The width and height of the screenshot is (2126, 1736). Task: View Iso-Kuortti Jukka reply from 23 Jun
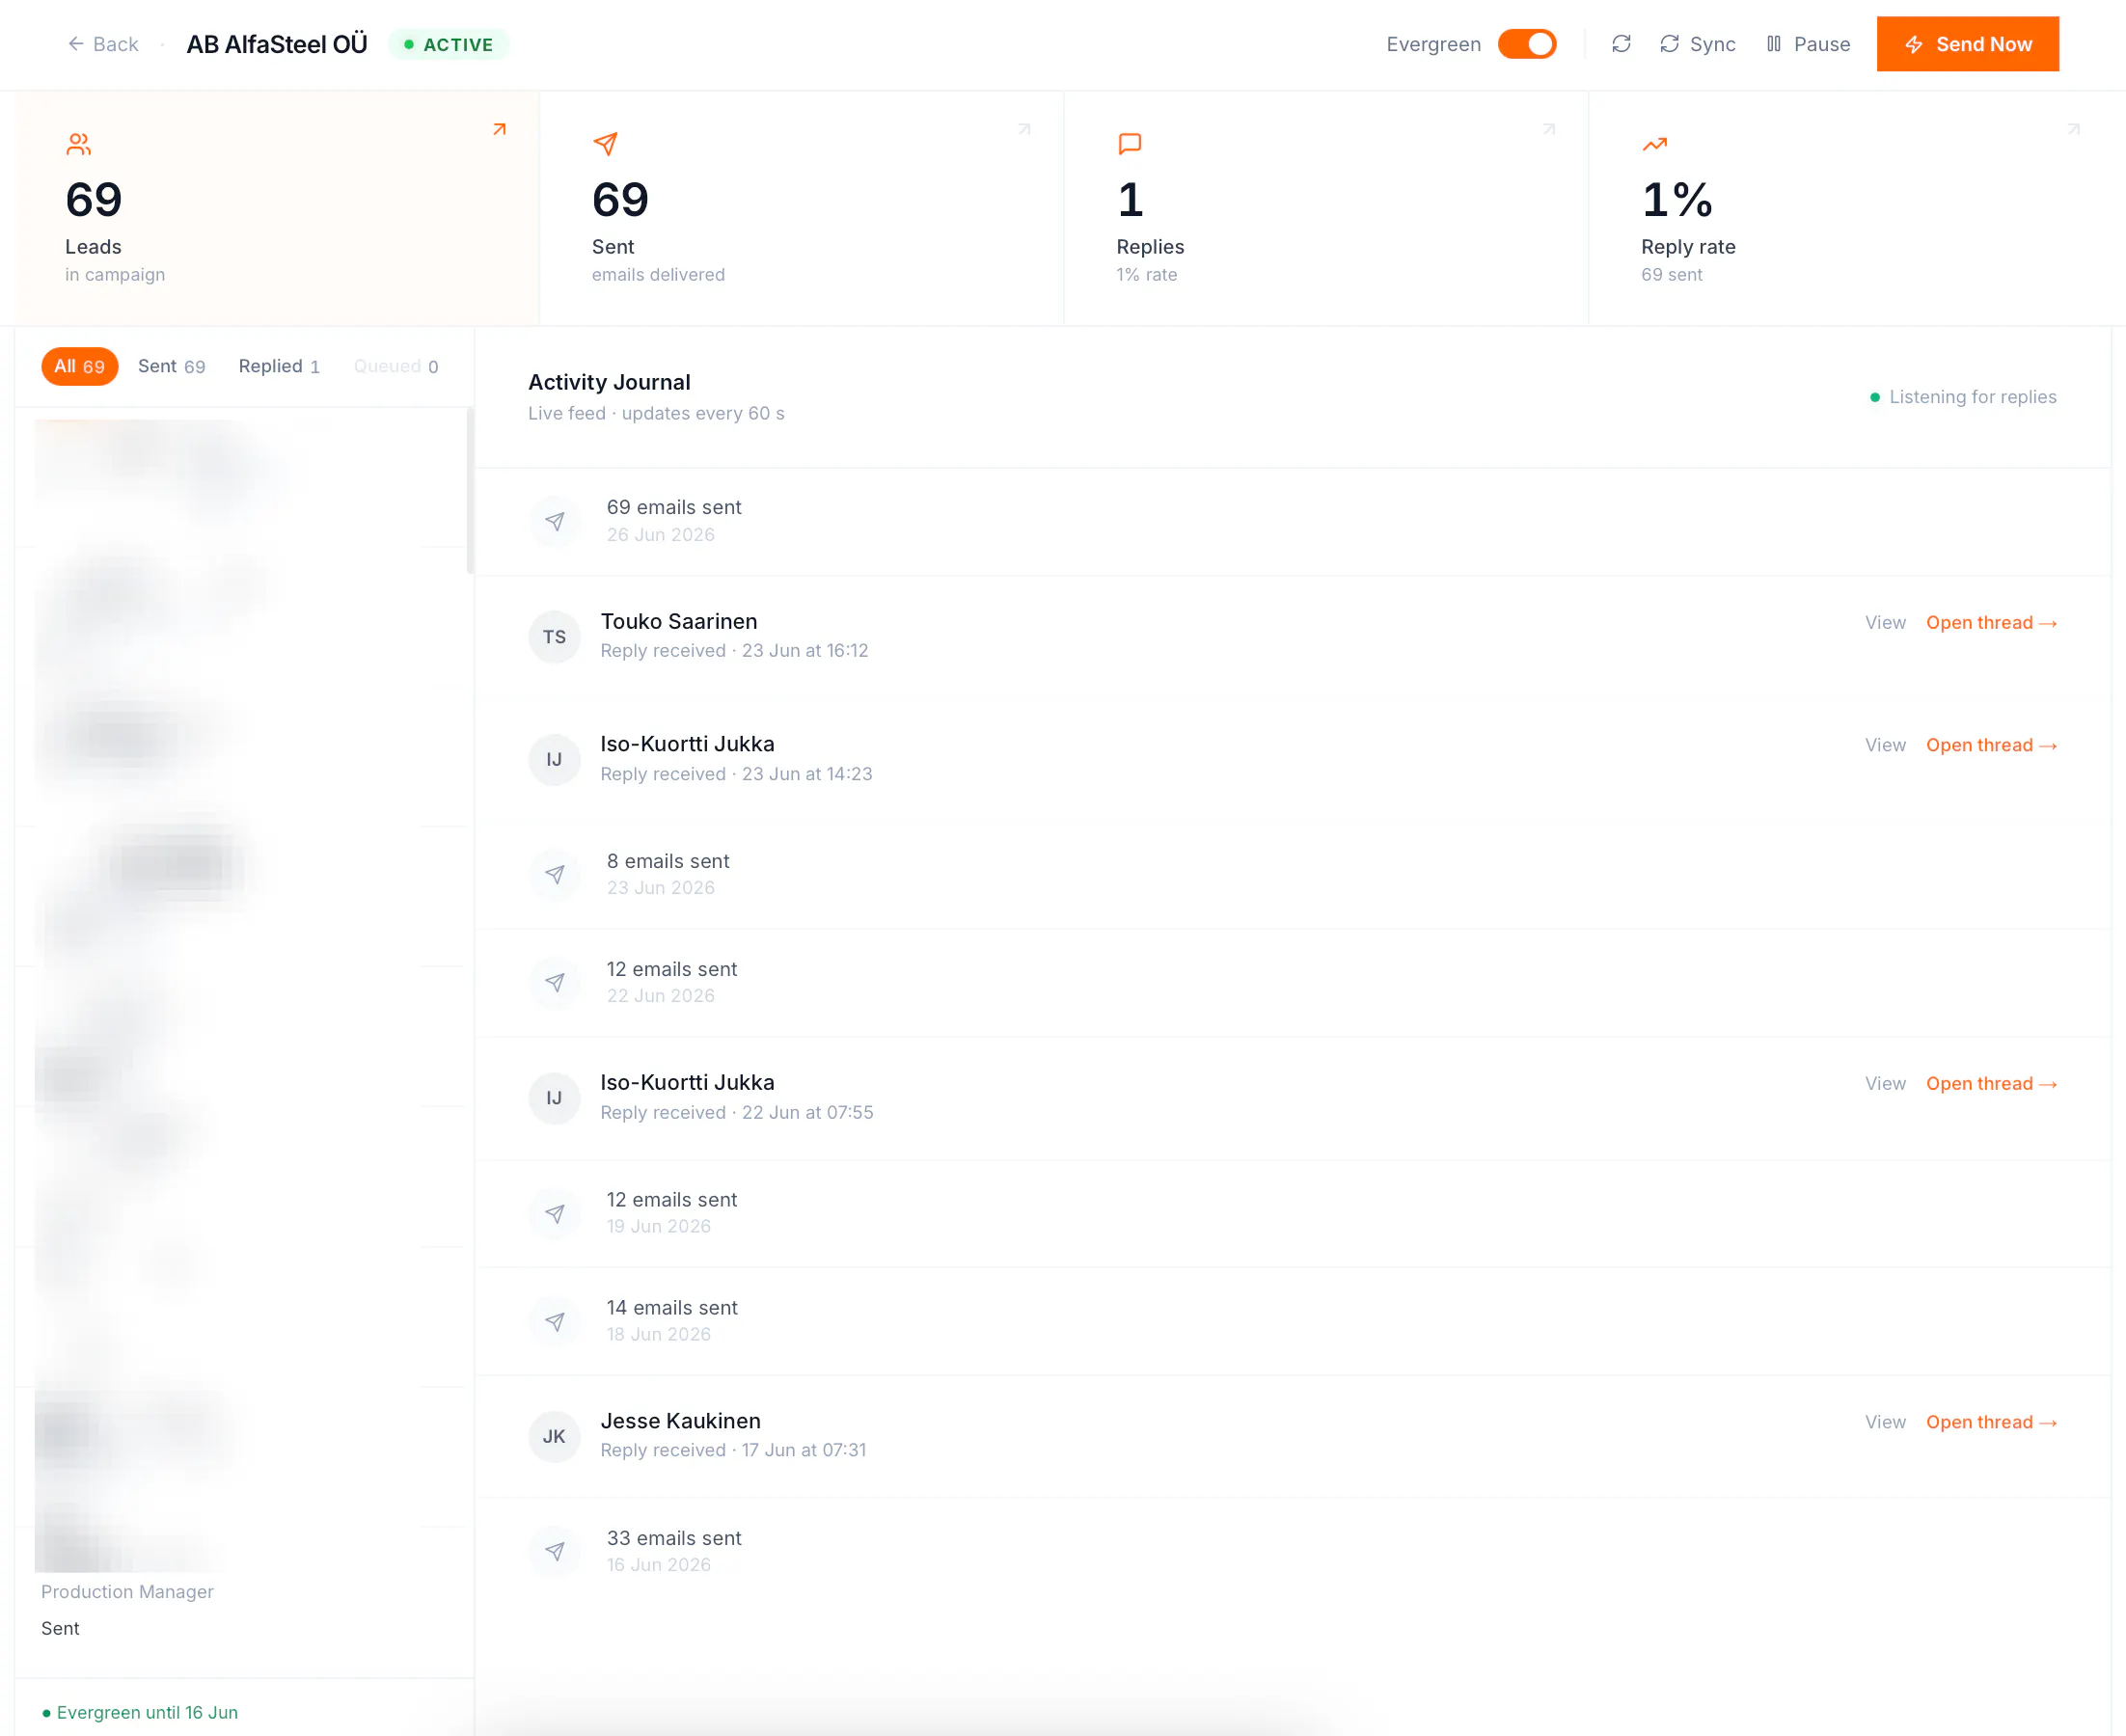(x=1885, y=746)
